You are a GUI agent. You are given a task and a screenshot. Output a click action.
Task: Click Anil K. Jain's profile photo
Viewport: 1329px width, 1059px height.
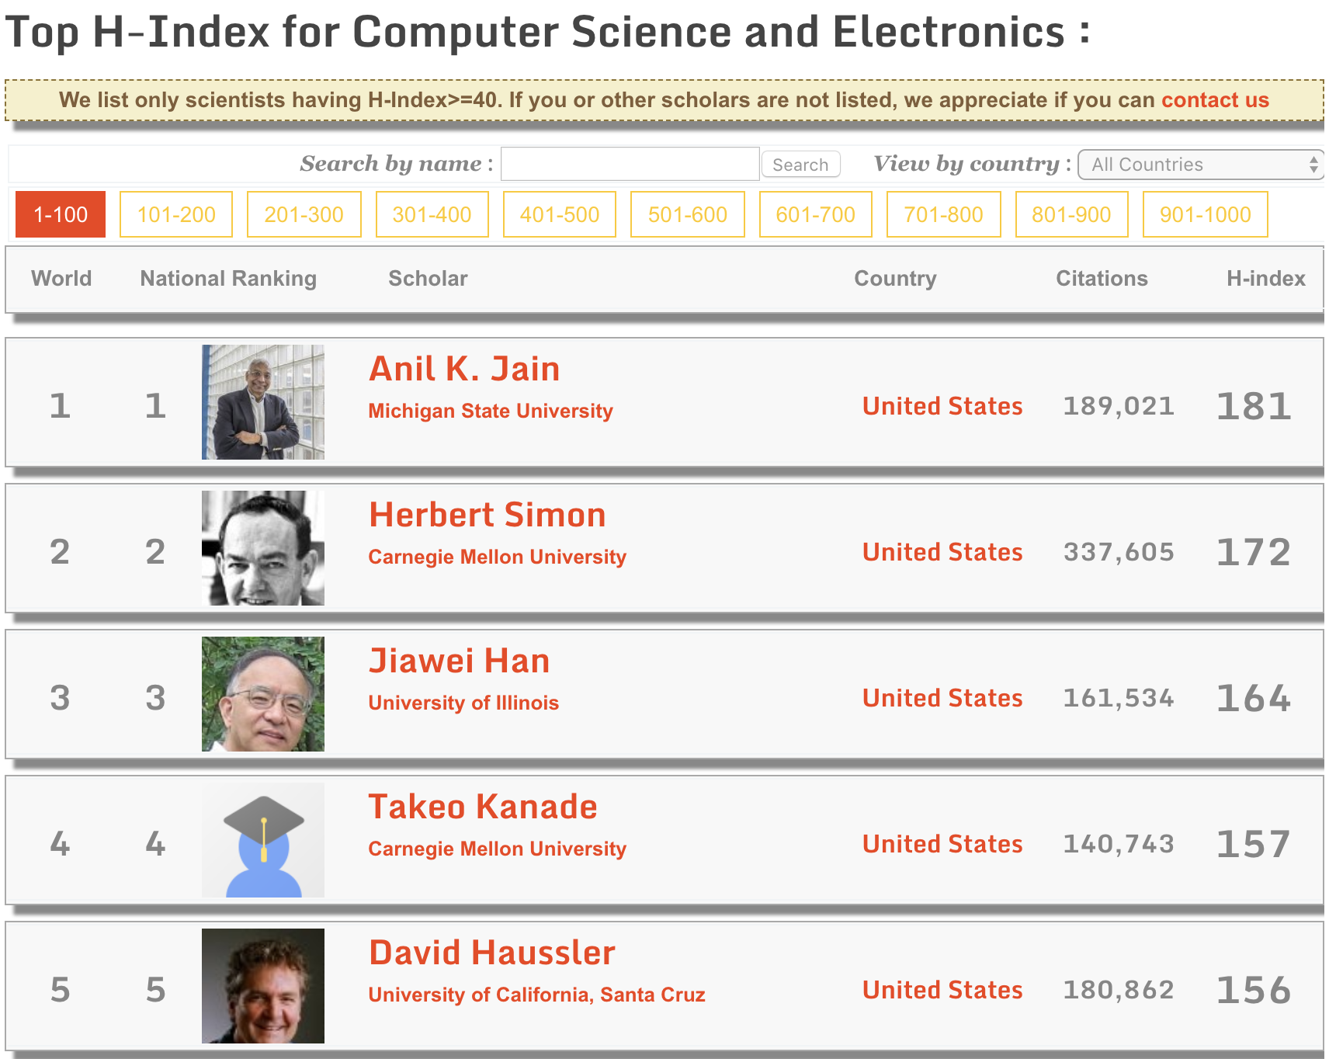(x=263, y=402)
